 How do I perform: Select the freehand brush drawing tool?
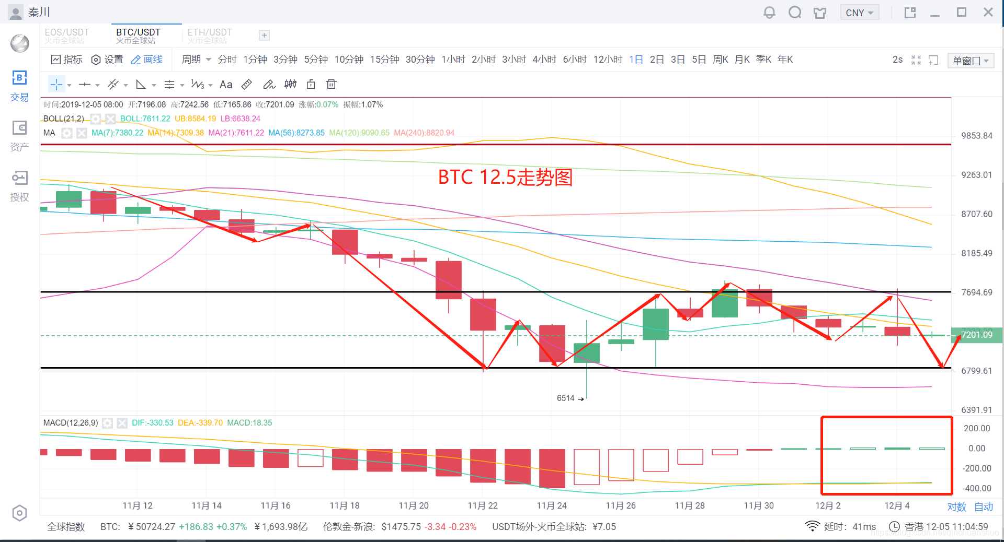coord(269,84)
